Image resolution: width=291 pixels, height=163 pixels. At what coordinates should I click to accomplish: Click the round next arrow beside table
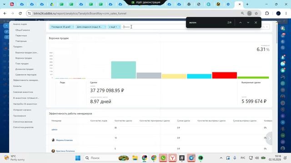point(269,138)
